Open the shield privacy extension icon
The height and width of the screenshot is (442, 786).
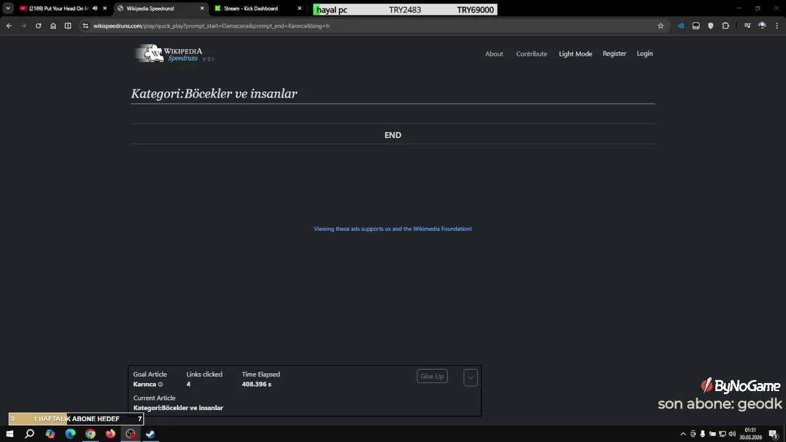click(710, 26)
